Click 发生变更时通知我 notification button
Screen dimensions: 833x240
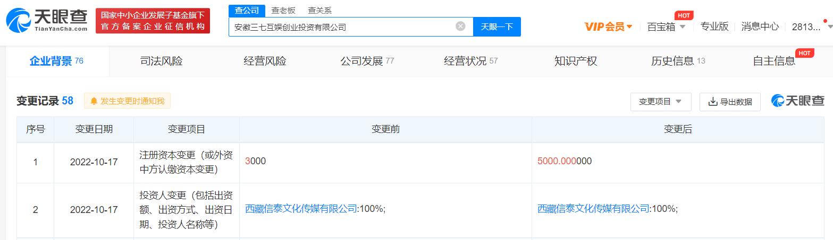click(x=128, y=101)
